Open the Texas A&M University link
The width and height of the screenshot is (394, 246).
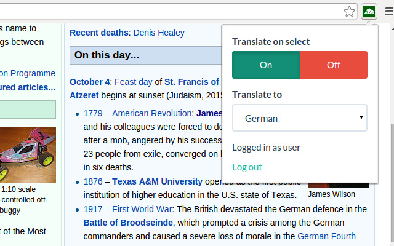[x=156, y=181]
